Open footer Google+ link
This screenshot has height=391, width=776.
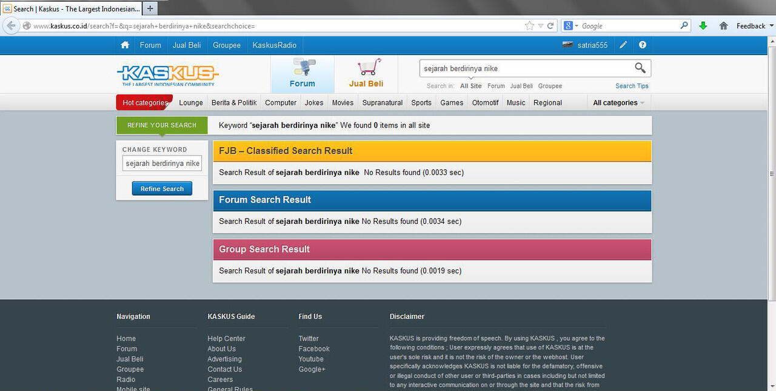tap(312, 370)
